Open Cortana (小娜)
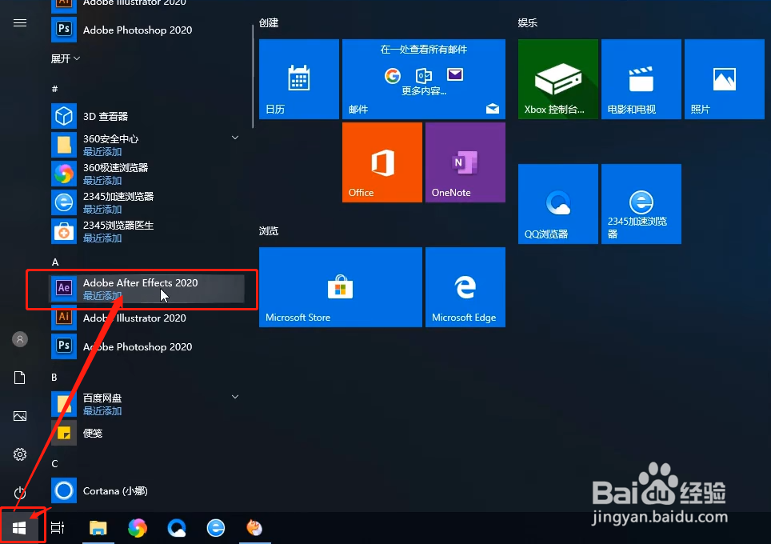771x544 pixels. pyautogui.click(x=147, y=491)
